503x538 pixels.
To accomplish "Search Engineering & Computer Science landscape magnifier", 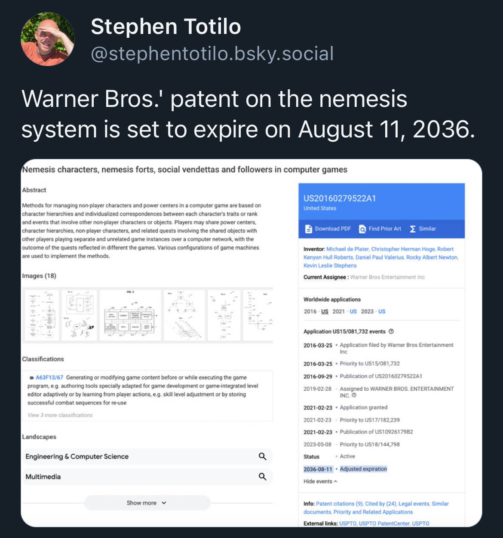I will click(x=262, y=456).
